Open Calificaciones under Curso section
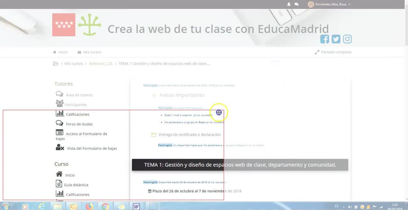Screen dimensions: 408x210 click(x=78, y=194)
